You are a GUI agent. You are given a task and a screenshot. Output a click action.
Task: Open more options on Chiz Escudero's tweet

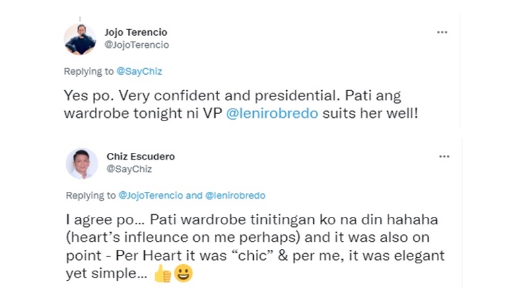pyautogui.click(x=444, y=156)
